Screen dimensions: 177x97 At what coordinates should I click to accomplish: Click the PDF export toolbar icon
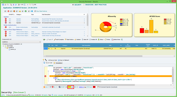click(x=11, y=5)
